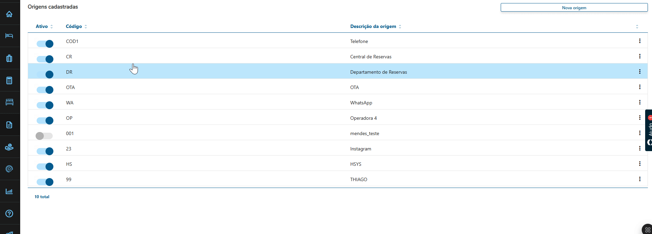Sort table by Ativo column
Image resolution: width=652 pixels, height=234 pixels.
(x=44, y=26)
